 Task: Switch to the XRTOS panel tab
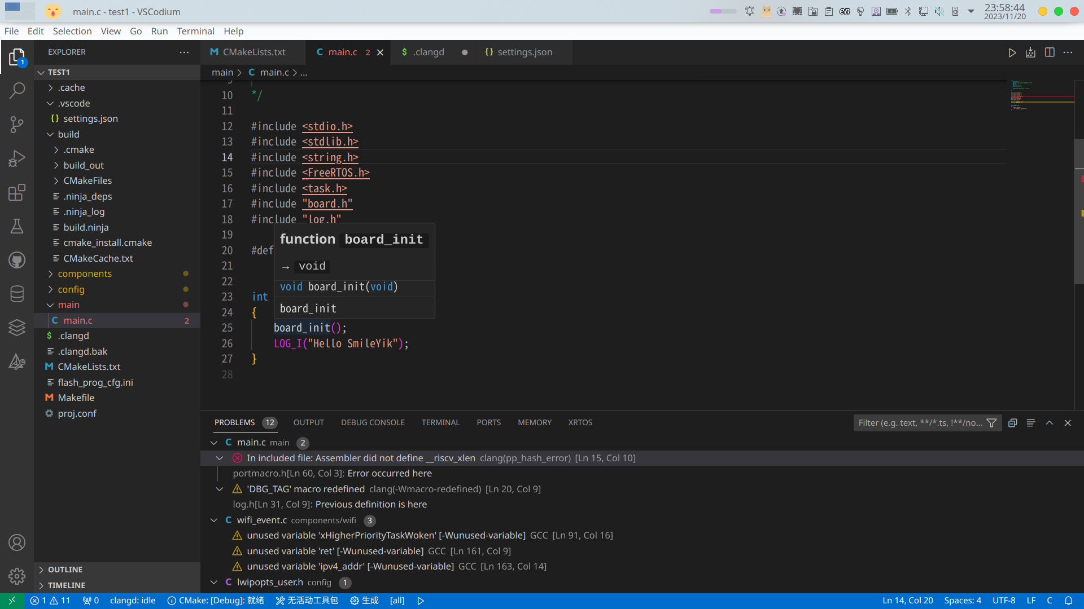pyautogui.click(x=580, y=423)
